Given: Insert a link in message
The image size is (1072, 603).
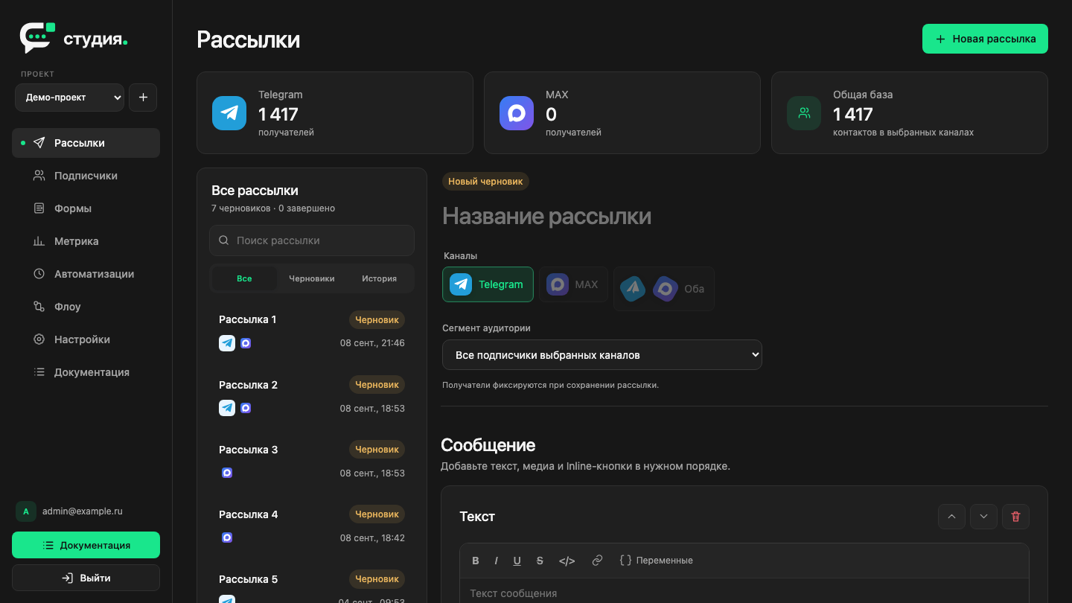Looking at the screenshot, I should (x=597, y=561).
